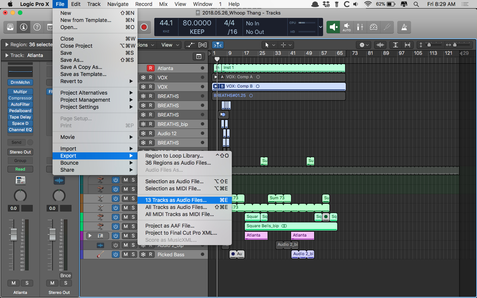Toggle freeze on BREATHS_bip track
This screenshot has height=298, width=477.
143,124
